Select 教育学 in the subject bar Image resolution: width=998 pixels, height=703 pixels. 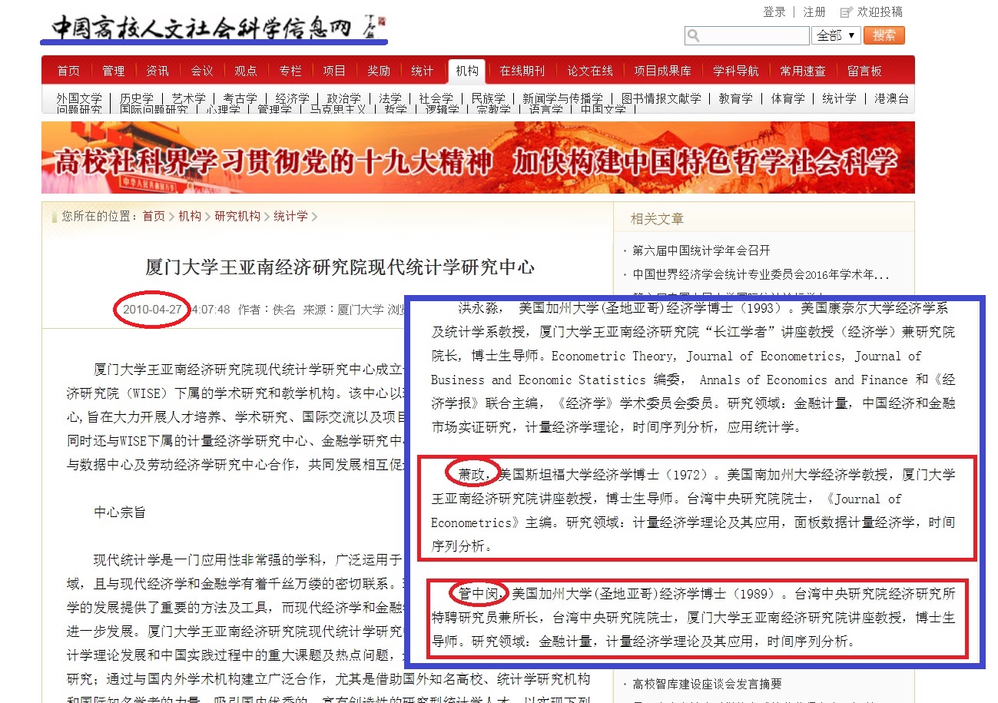coord(735,99)
